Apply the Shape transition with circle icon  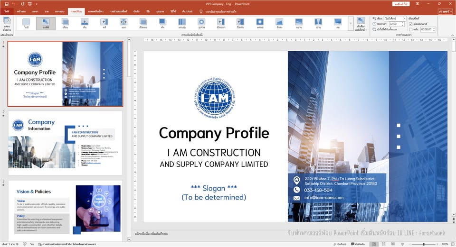[x=201, y=23]
